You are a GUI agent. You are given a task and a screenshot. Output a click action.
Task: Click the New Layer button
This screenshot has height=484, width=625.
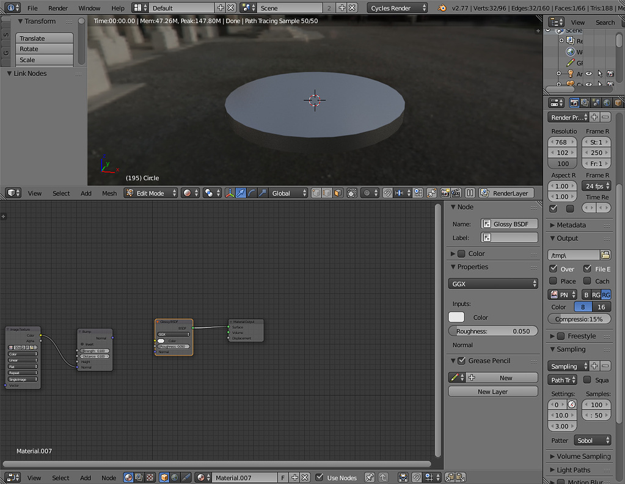tap(493, 392)
